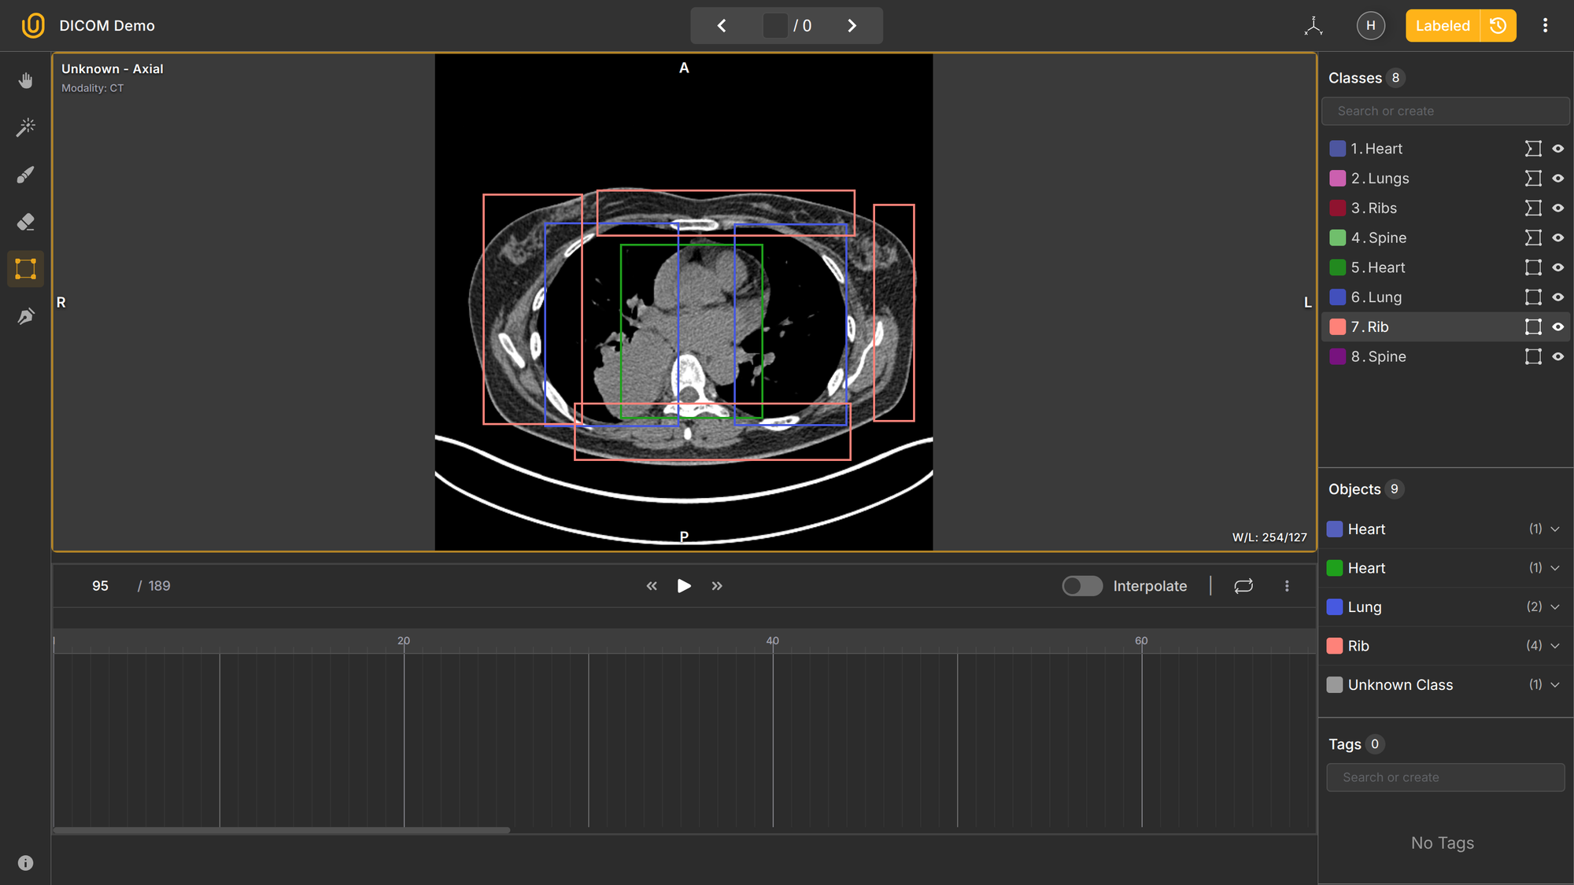Enable the Interpolate toggle
Viewport: 1574px width, 885px height.
(1082, 586)
